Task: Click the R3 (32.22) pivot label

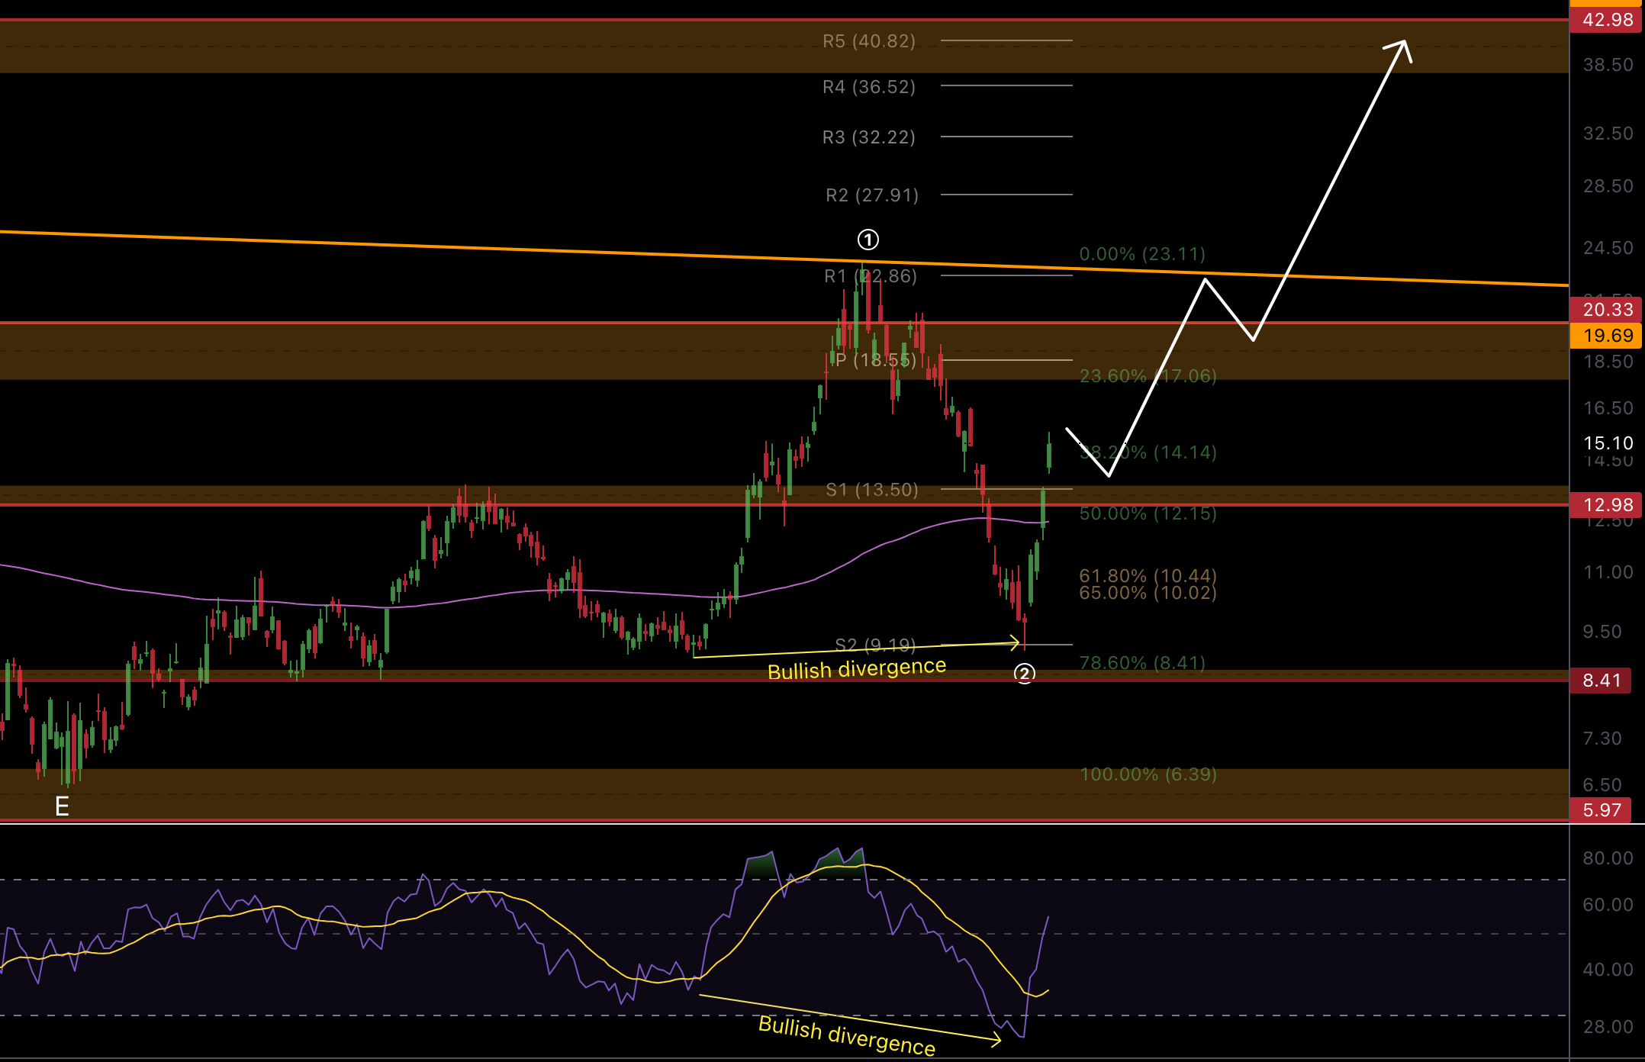Action: [x=869, y=137]
